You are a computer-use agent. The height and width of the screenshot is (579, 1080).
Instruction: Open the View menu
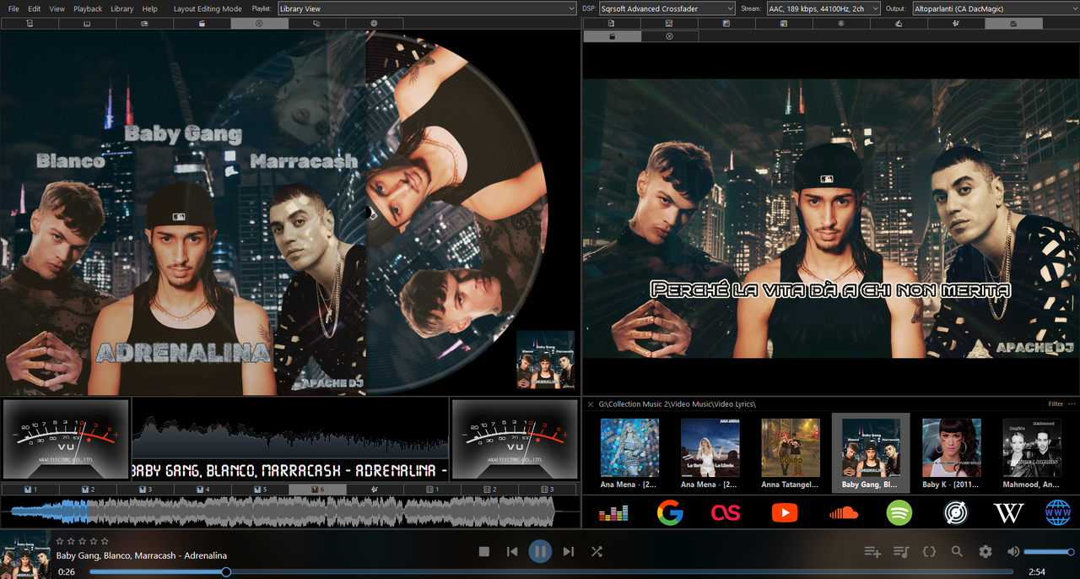pyautogui.click(x=57, y=8)
